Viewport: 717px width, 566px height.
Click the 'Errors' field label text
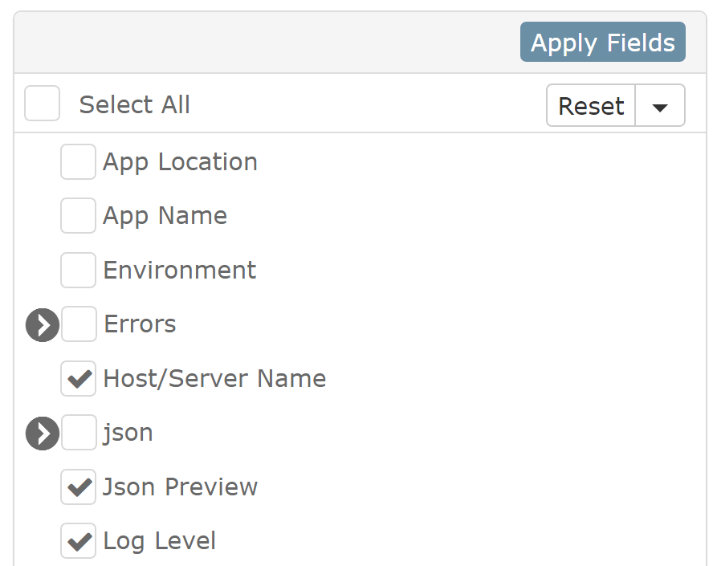point(140,324)
